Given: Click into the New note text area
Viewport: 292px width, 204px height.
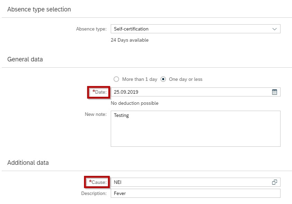Looking at the screenshot, I should pos(195,129).
